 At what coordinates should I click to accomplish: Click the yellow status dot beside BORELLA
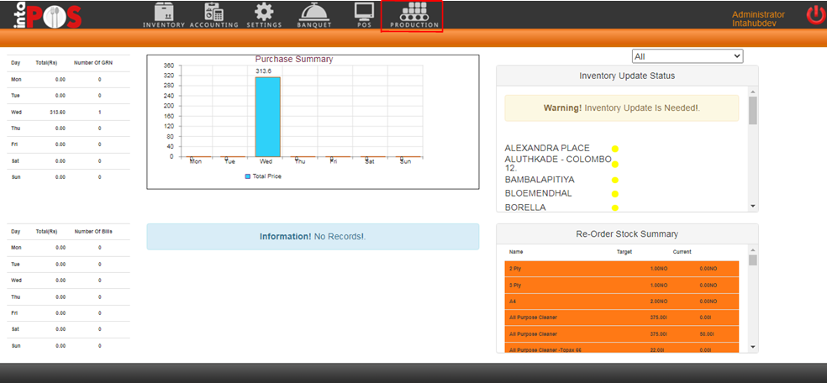[614, 207]
